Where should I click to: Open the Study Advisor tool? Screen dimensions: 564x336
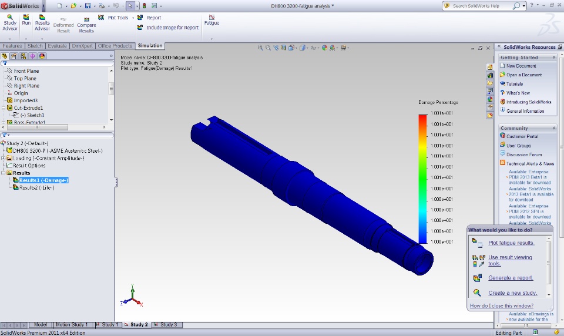10,23
